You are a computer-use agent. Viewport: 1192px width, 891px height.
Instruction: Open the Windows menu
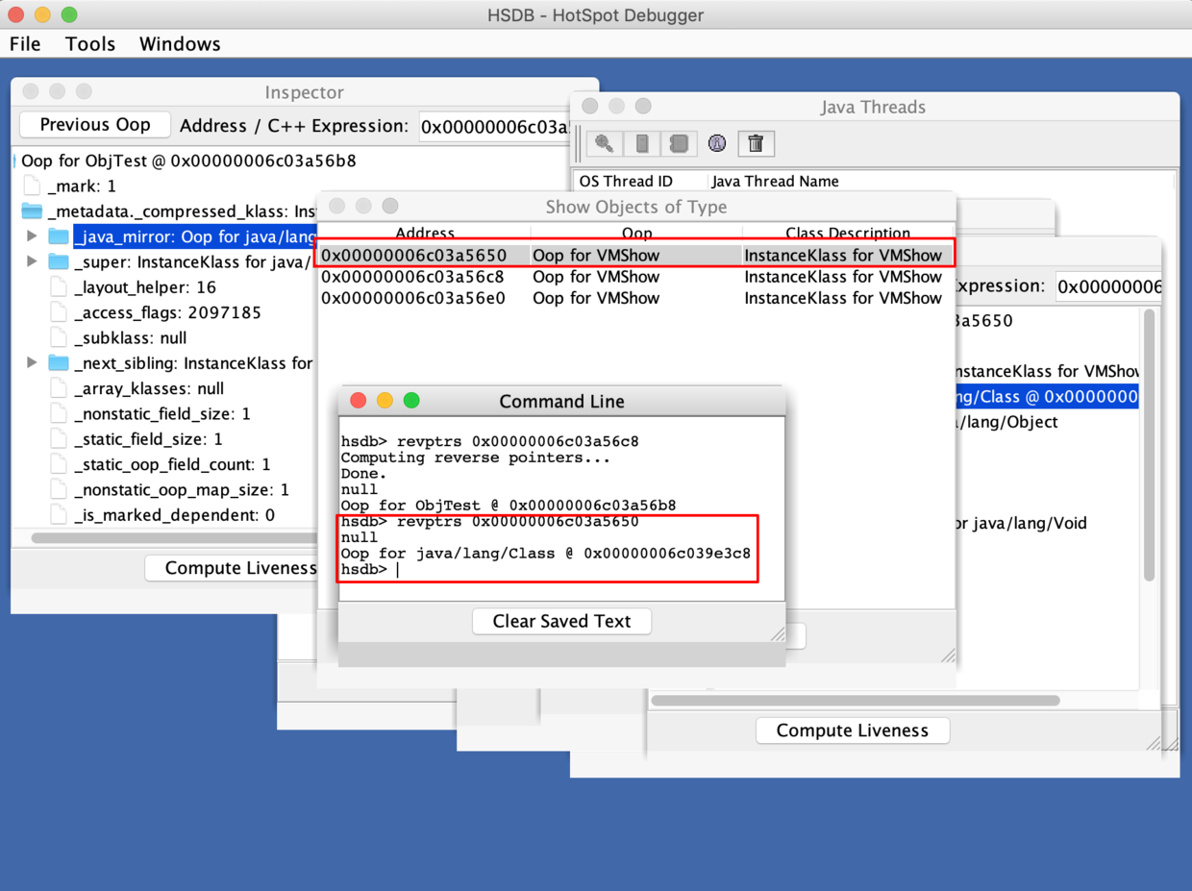click(x=180, y=44)
